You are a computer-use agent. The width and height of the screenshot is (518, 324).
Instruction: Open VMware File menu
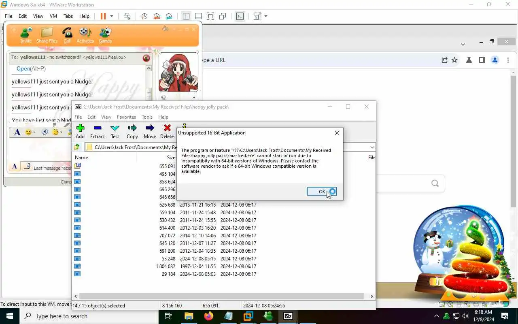pos(8,16)
